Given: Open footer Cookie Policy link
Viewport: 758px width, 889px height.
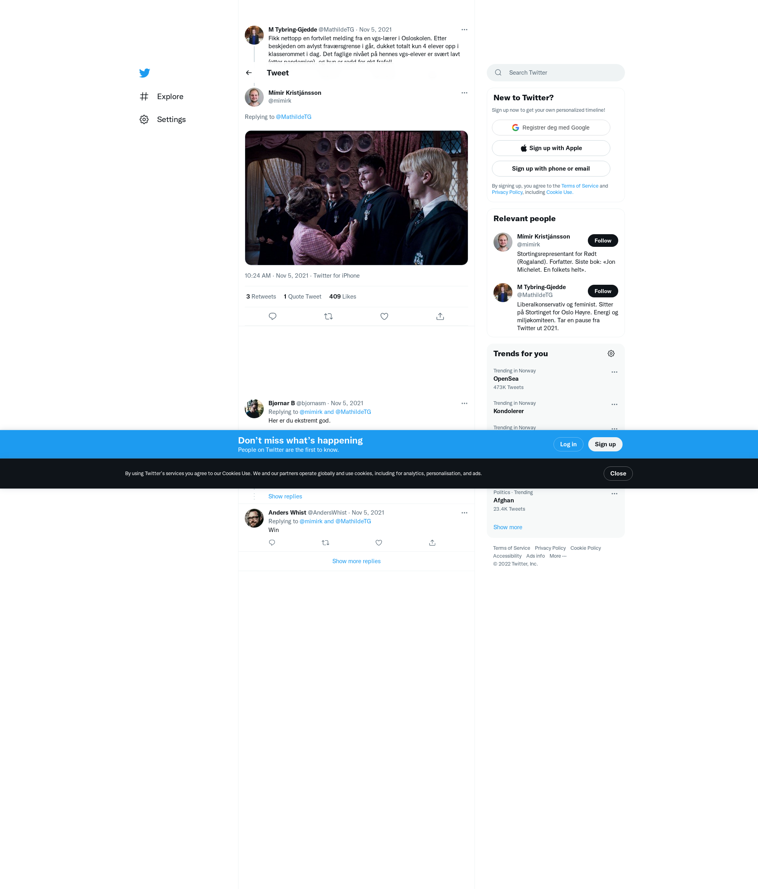Looking at the screenshot, I should 585,548.
